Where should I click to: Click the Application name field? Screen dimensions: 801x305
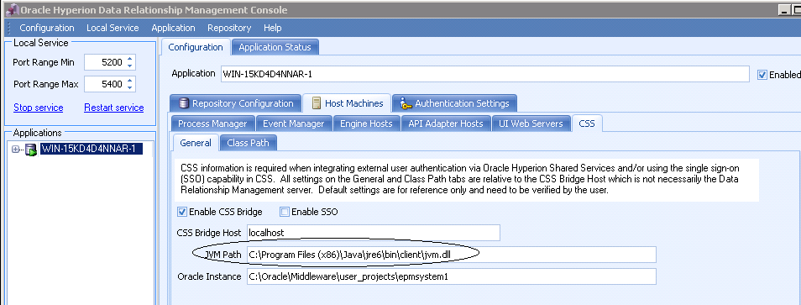click(x=484, y=74)
